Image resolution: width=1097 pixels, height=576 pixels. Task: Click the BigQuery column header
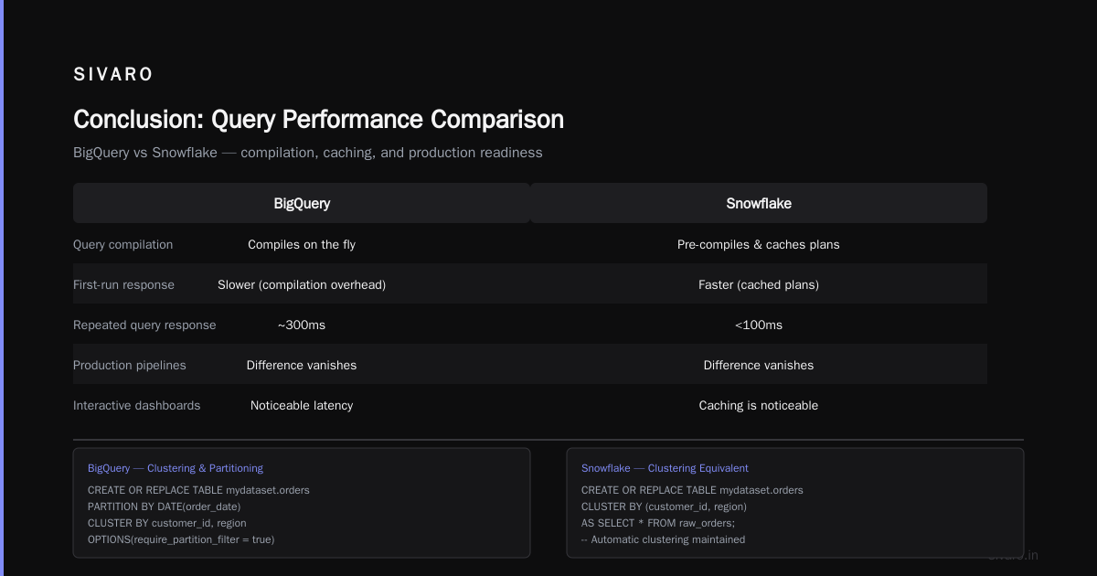(302, 203)
